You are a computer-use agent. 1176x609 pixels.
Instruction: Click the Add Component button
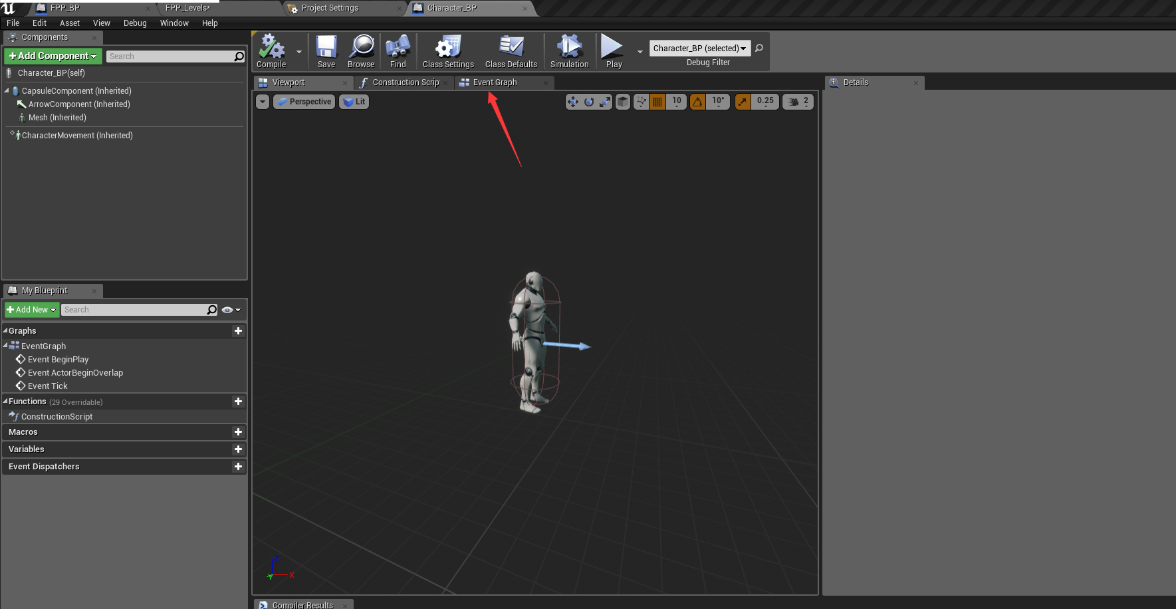click(x=52, y=56)
